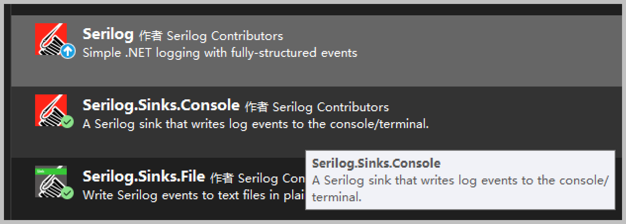Select the Serilog.Sinks.Console package title
This screenshot has width=626, height=224.
161,106
